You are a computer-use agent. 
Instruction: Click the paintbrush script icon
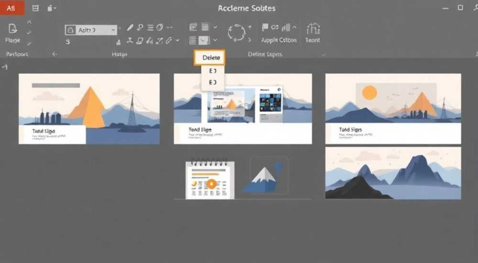click(x=149, y=41)
